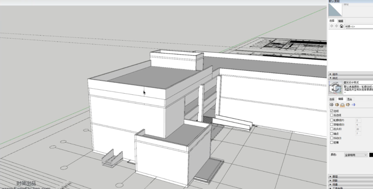Switch to materials 编辑 edit tab
The width and height of the screenshot is (373, 189).
point(341,21)
